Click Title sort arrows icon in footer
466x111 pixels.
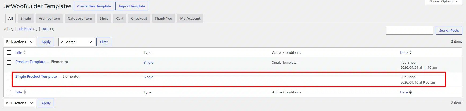(x=25, y=92)
